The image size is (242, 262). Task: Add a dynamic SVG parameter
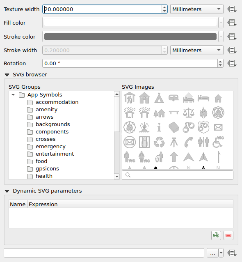coord(216,235)
